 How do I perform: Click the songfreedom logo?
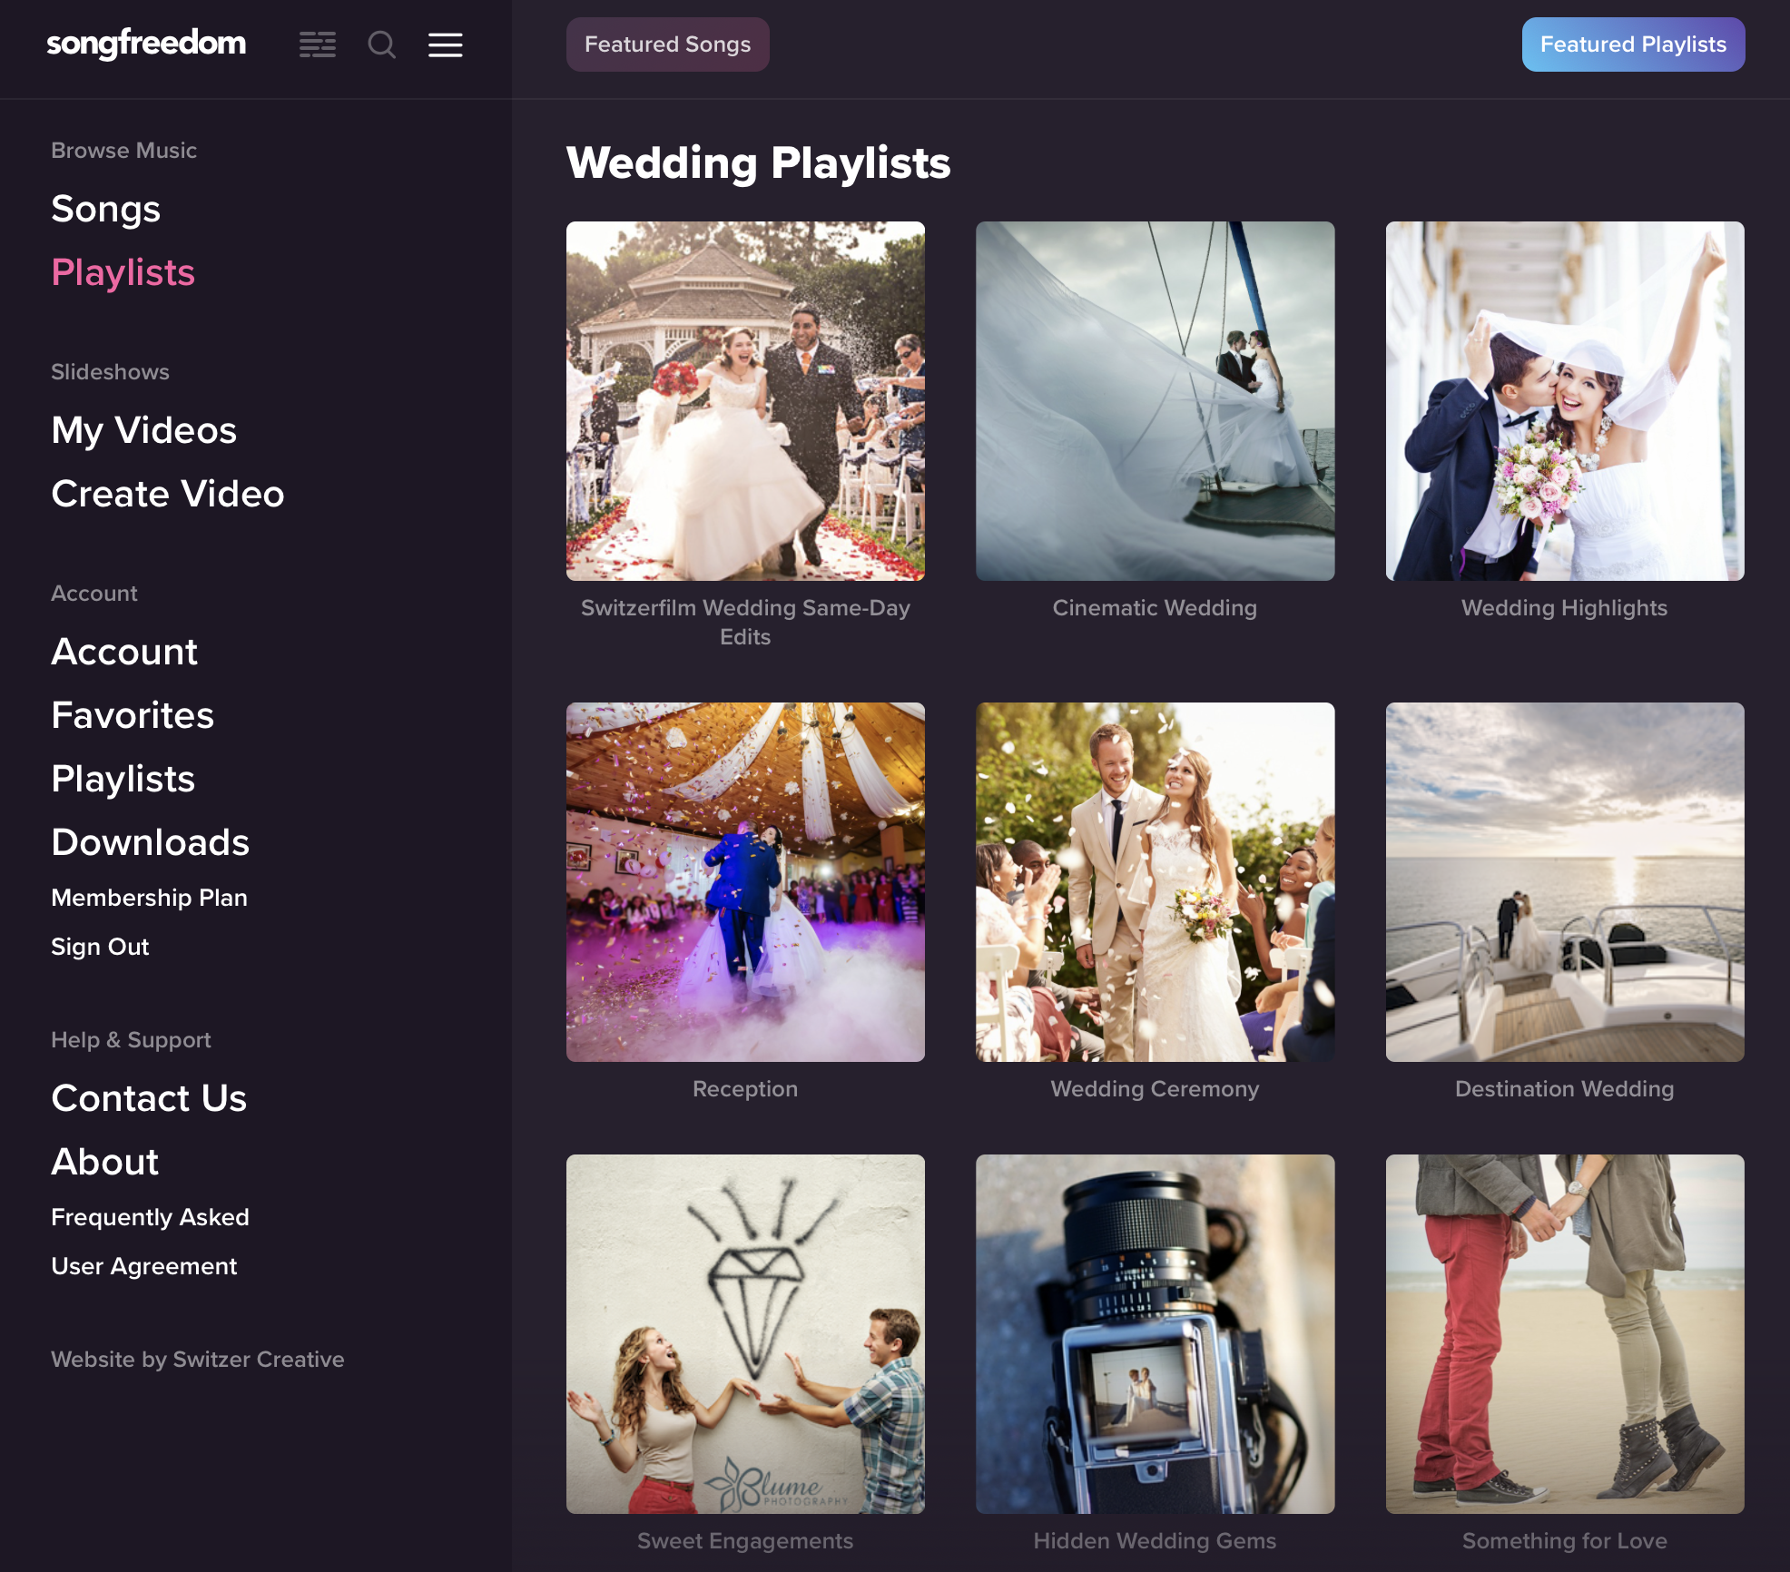[x=146, y=43]
